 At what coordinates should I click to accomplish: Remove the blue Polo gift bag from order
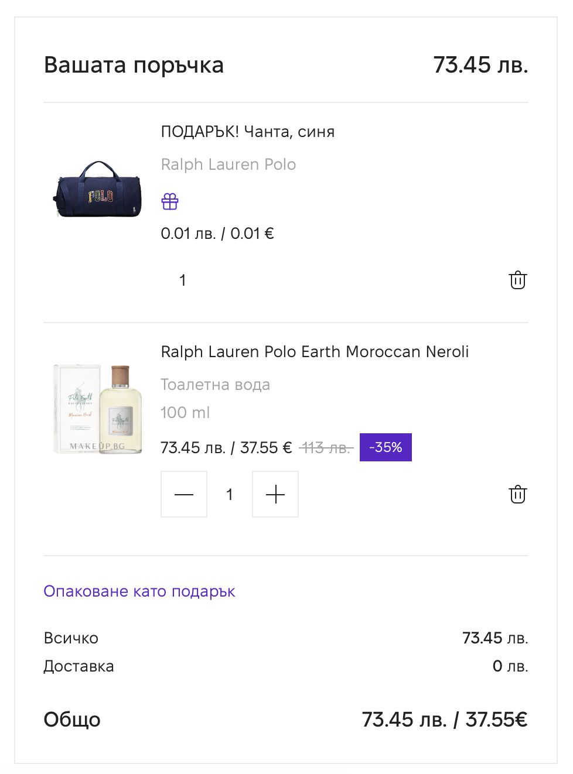517,280
